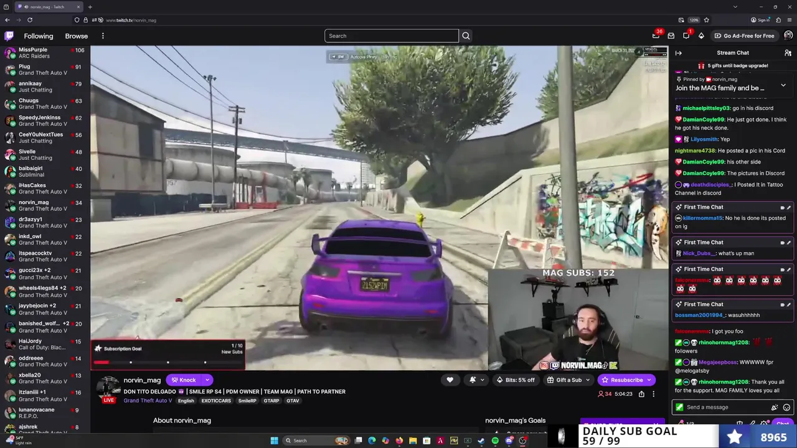Click norvin_mag channel name under video

142,380
